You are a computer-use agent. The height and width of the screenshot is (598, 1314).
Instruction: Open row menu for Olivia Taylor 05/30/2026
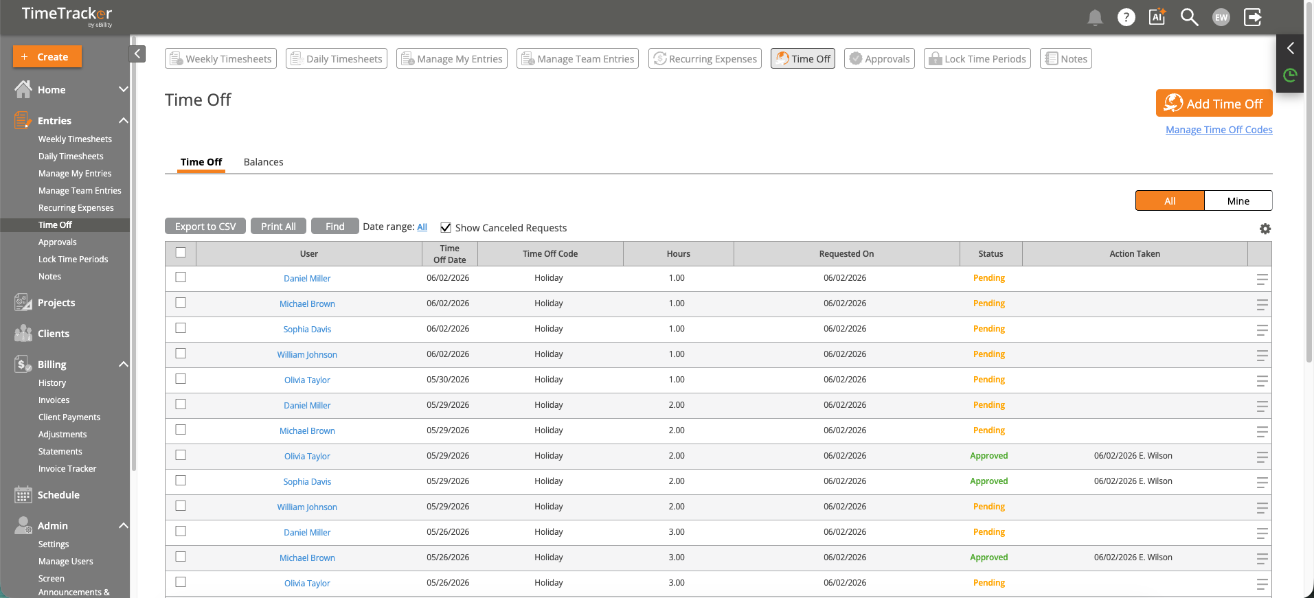(x=1262, y=381)
